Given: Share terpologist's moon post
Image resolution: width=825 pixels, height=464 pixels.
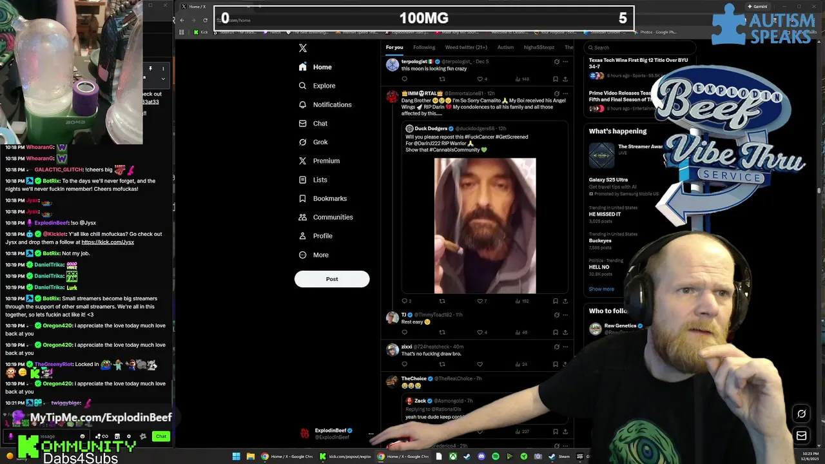Looking at the screenshot, I should coord(565,79).
